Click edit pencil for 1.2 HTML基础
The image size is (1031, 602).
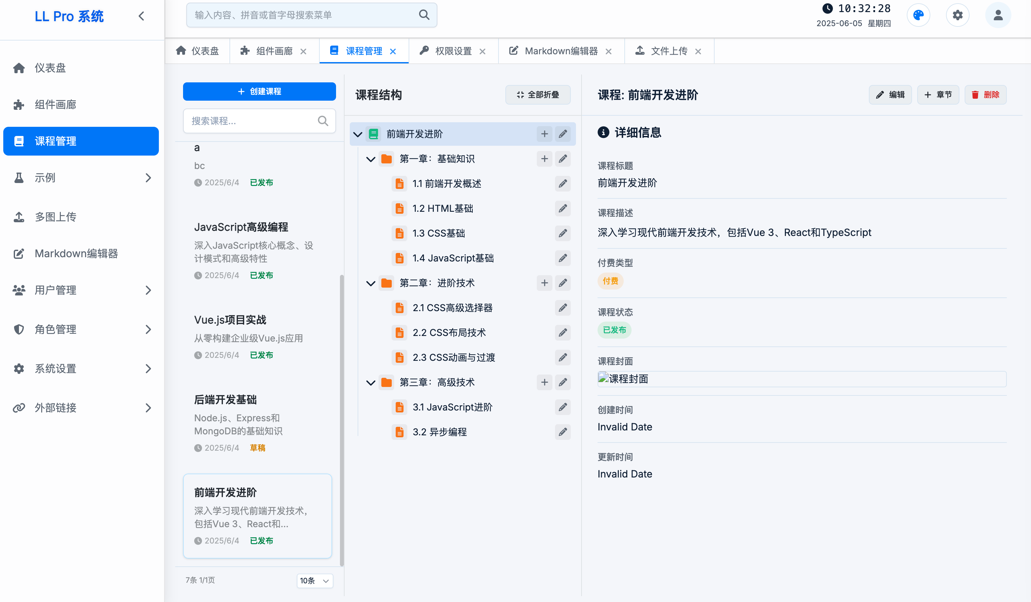(x=563, y=209)
